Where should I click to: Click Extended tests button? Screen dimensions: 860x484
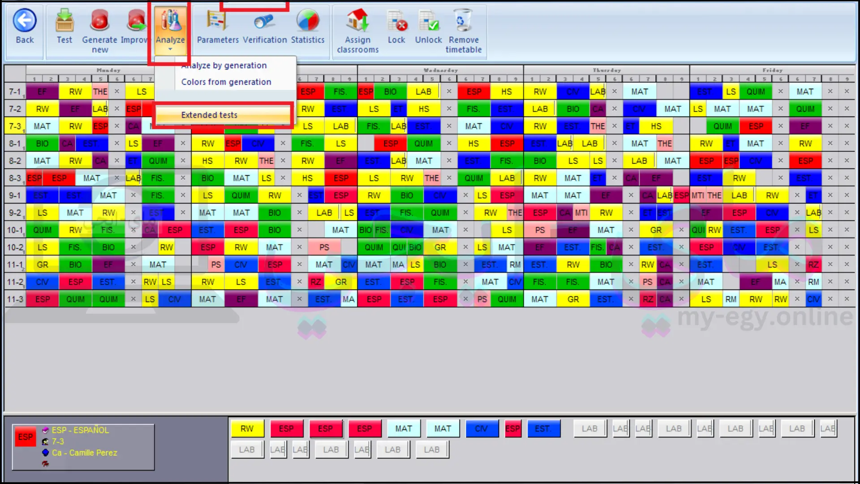[x=209, y=115]
